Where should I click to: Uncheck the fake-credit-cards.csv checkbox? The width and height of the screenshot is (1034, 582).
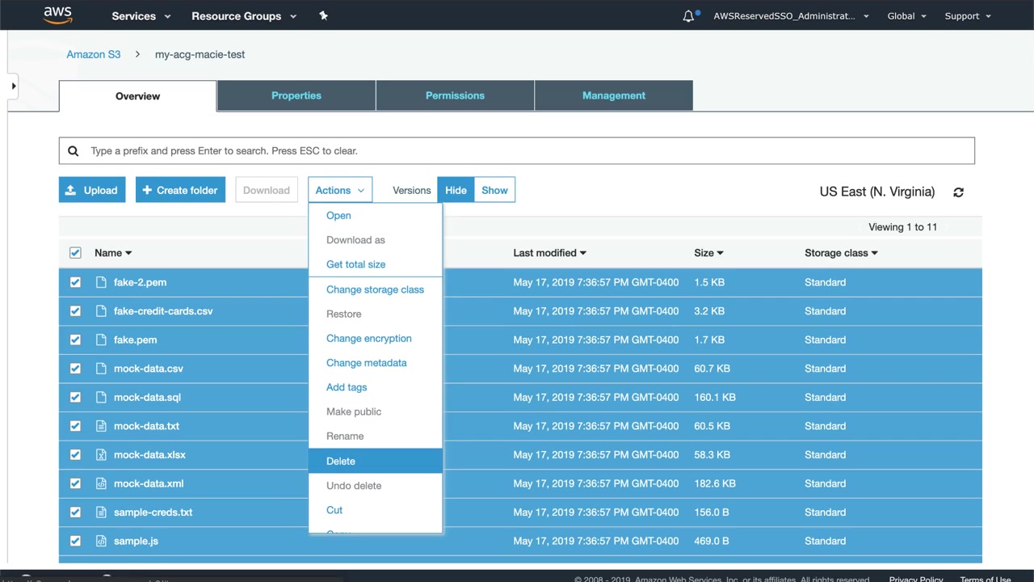coord(75,311)
